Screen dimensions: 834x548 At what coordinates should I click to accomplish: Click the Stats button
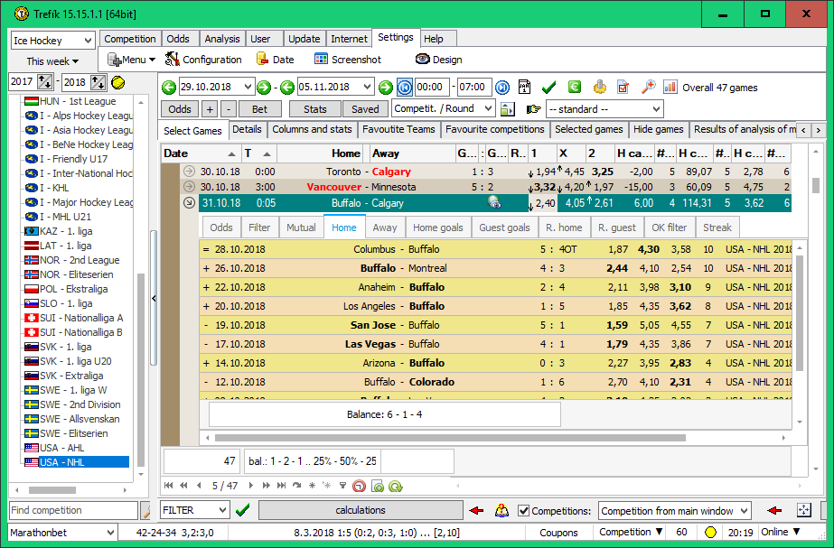coord(314,109)
